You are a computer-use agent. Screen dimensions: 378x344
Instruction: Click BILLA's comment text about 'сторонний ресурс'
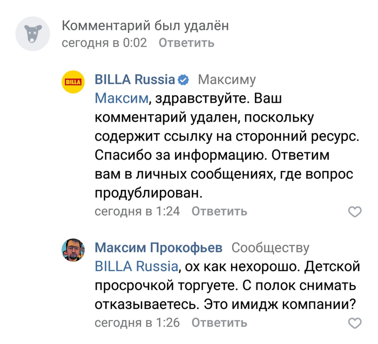[x=227, y=146]
